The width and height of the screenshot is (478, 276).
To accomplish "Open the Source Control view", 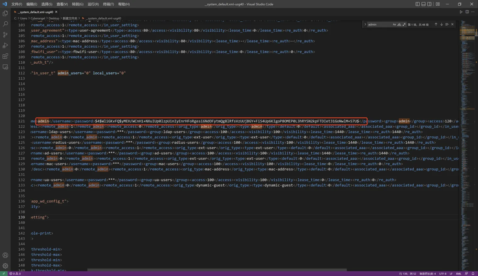I will (5, 35).
